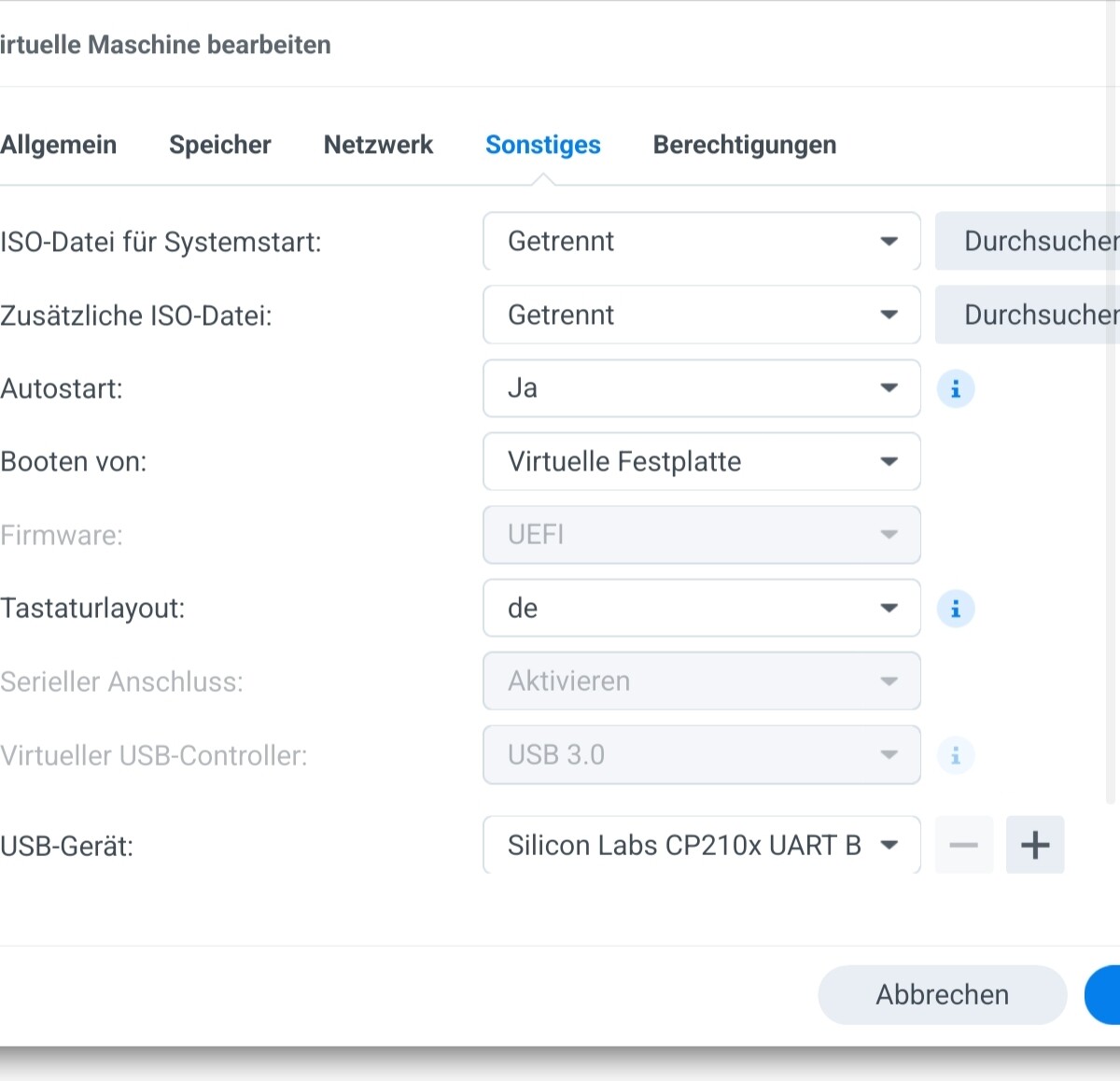1120x1081 pixels.
Task: Click the Sonstiges tab
Action: 542,145
